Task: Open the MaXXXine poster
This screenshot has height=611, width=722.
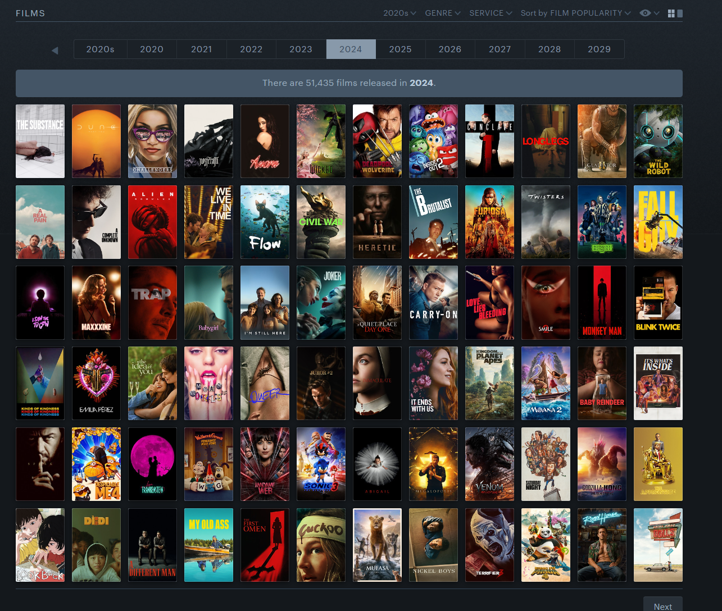Action: (x=96, y=303)
